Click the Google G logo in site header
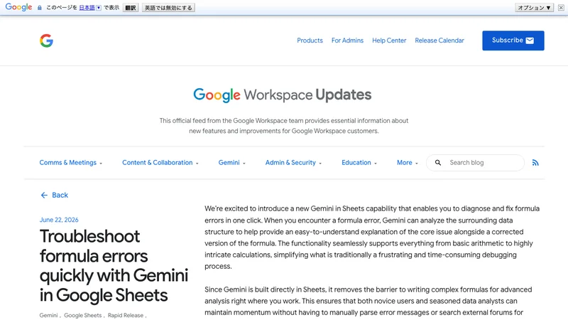This screenshot has height=320, width=568. point(46,41)
